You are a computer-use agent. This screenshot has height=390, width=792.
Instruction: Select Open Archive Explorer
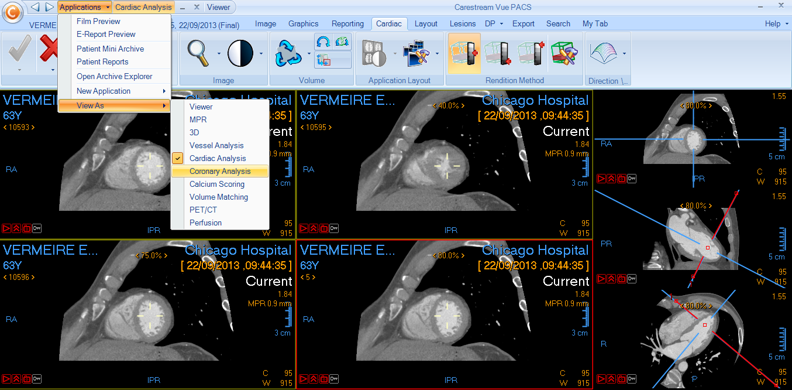point(115,76)
